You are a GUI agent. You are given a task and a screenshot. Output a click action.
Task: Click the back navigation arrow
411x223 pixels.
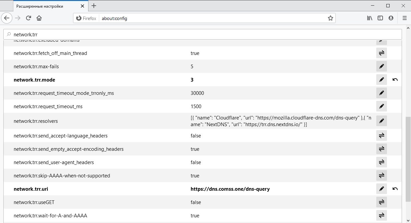point(7,18)
